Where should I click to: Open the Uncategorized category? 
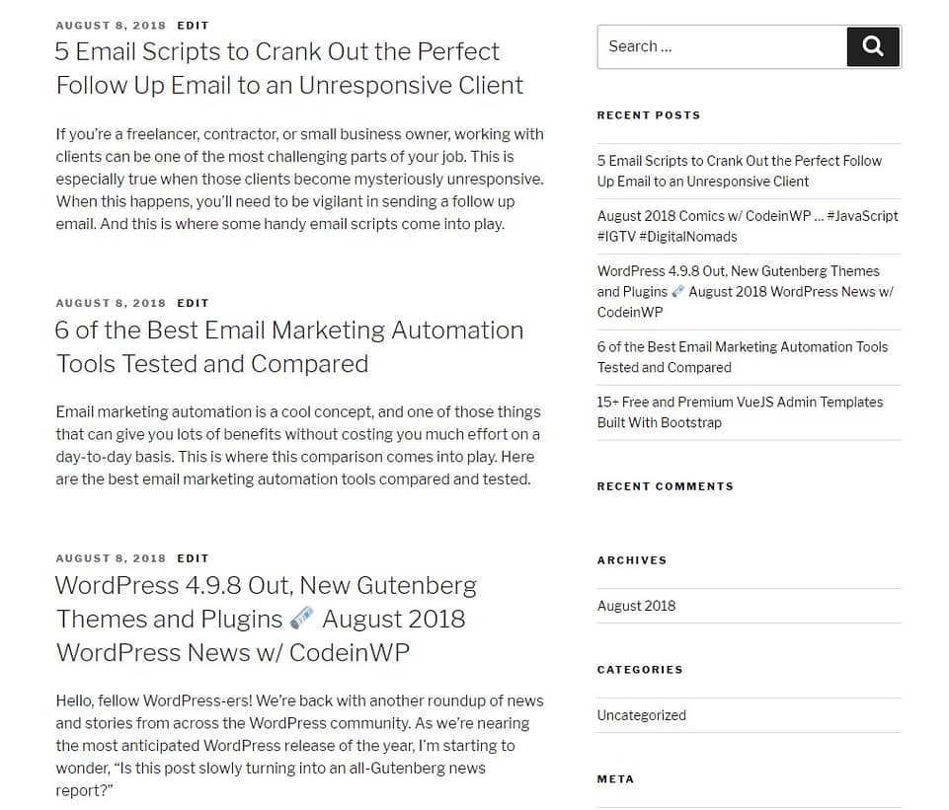click(641, 714)
